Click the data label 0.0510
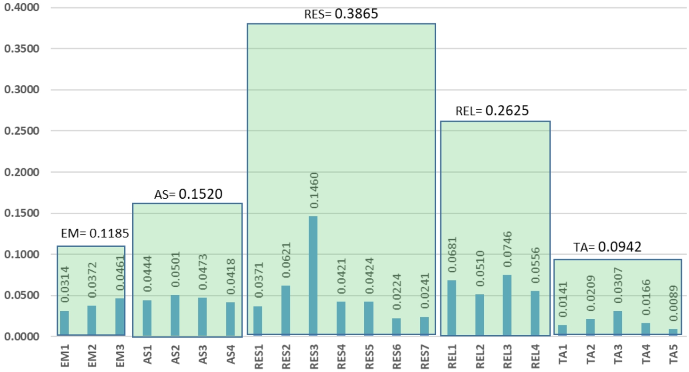The width and height of the screenshot is (689, 372). (x=480, y=269)
